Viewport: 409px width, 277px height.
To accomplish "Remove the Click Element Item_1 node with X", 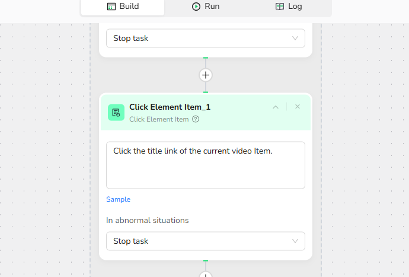I will (x=298, y=107).
